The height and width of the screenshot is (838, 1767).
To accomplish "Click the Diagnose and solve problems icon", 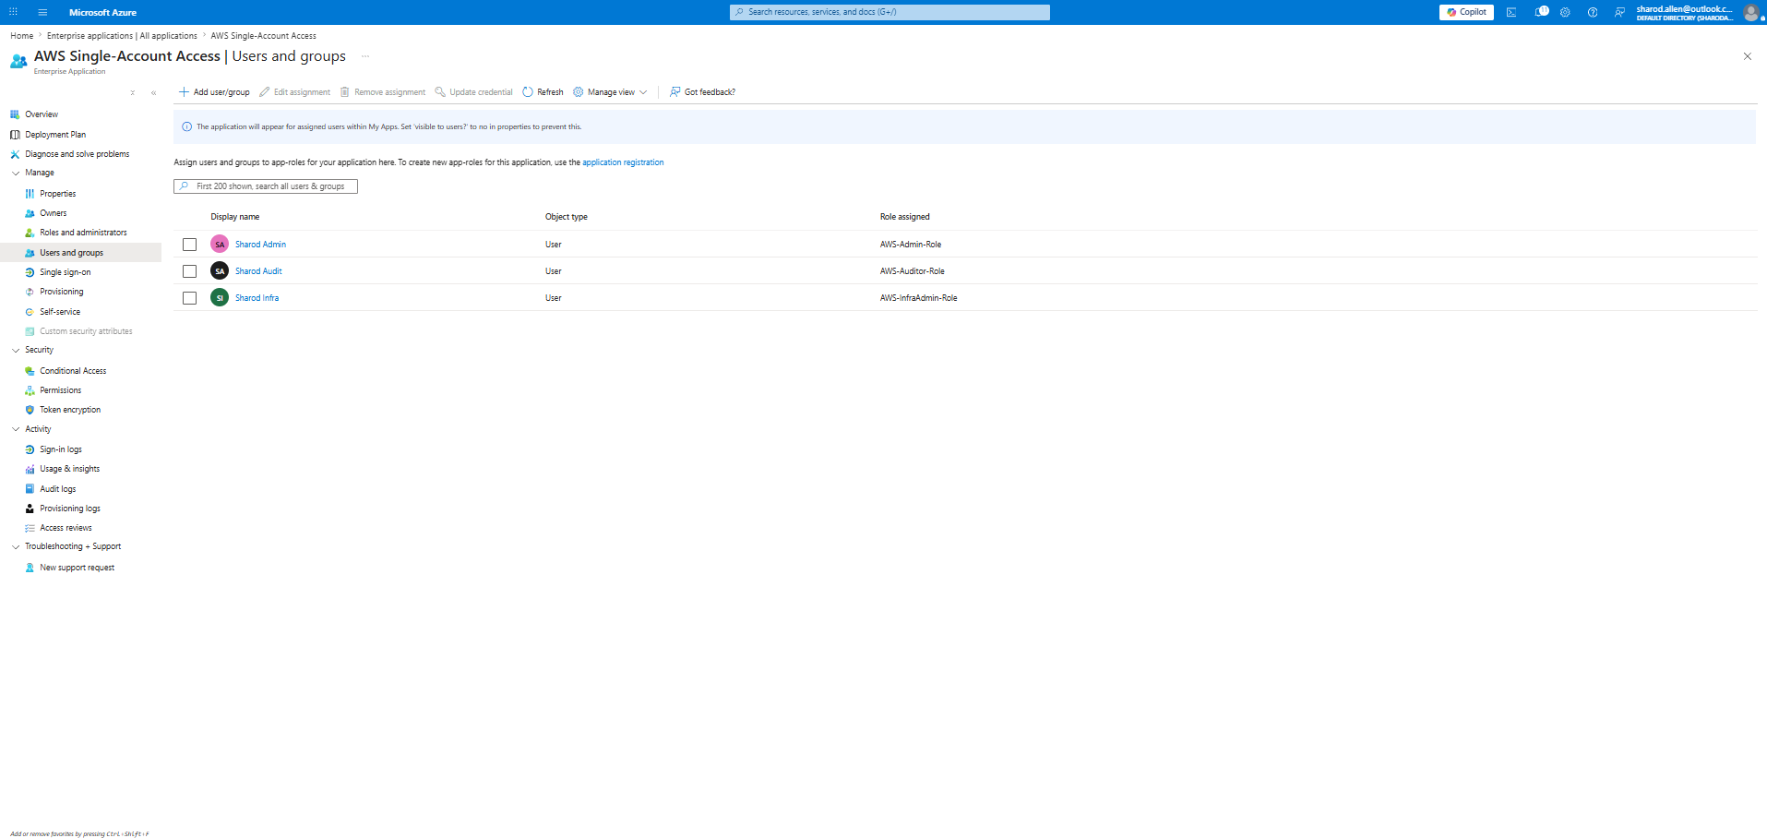I will [15, 154].
